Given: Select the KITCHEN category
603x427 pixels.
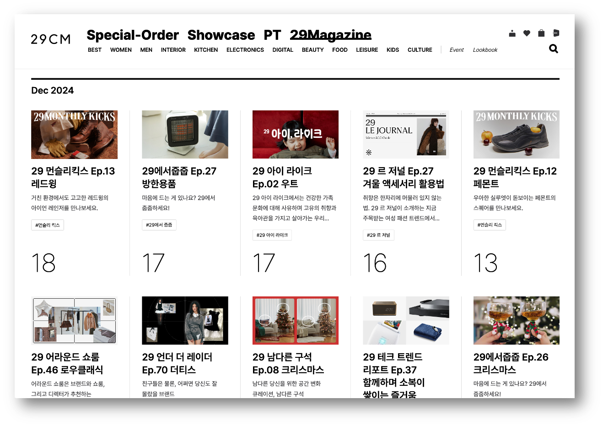Looking at the screenshot, I should pyautogui.click(x=206, y=50).
